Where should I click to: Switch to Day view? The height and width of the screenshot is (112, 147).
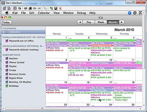click(x=89, y=22)
